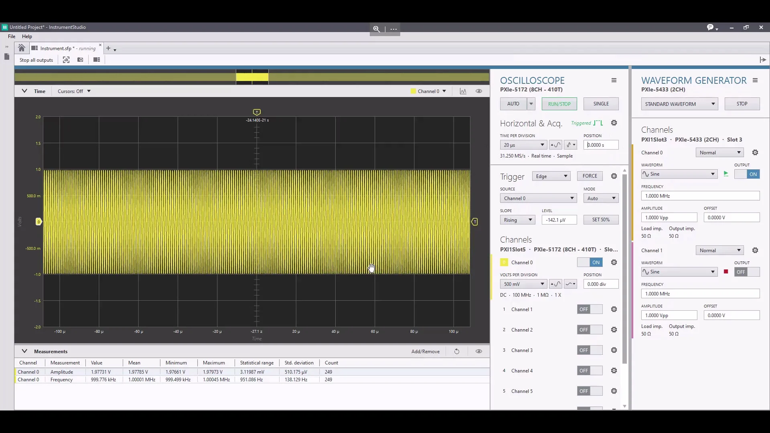Click the zoom magnifier icon in title bar

pyautogui.click(x=376, y=29)
